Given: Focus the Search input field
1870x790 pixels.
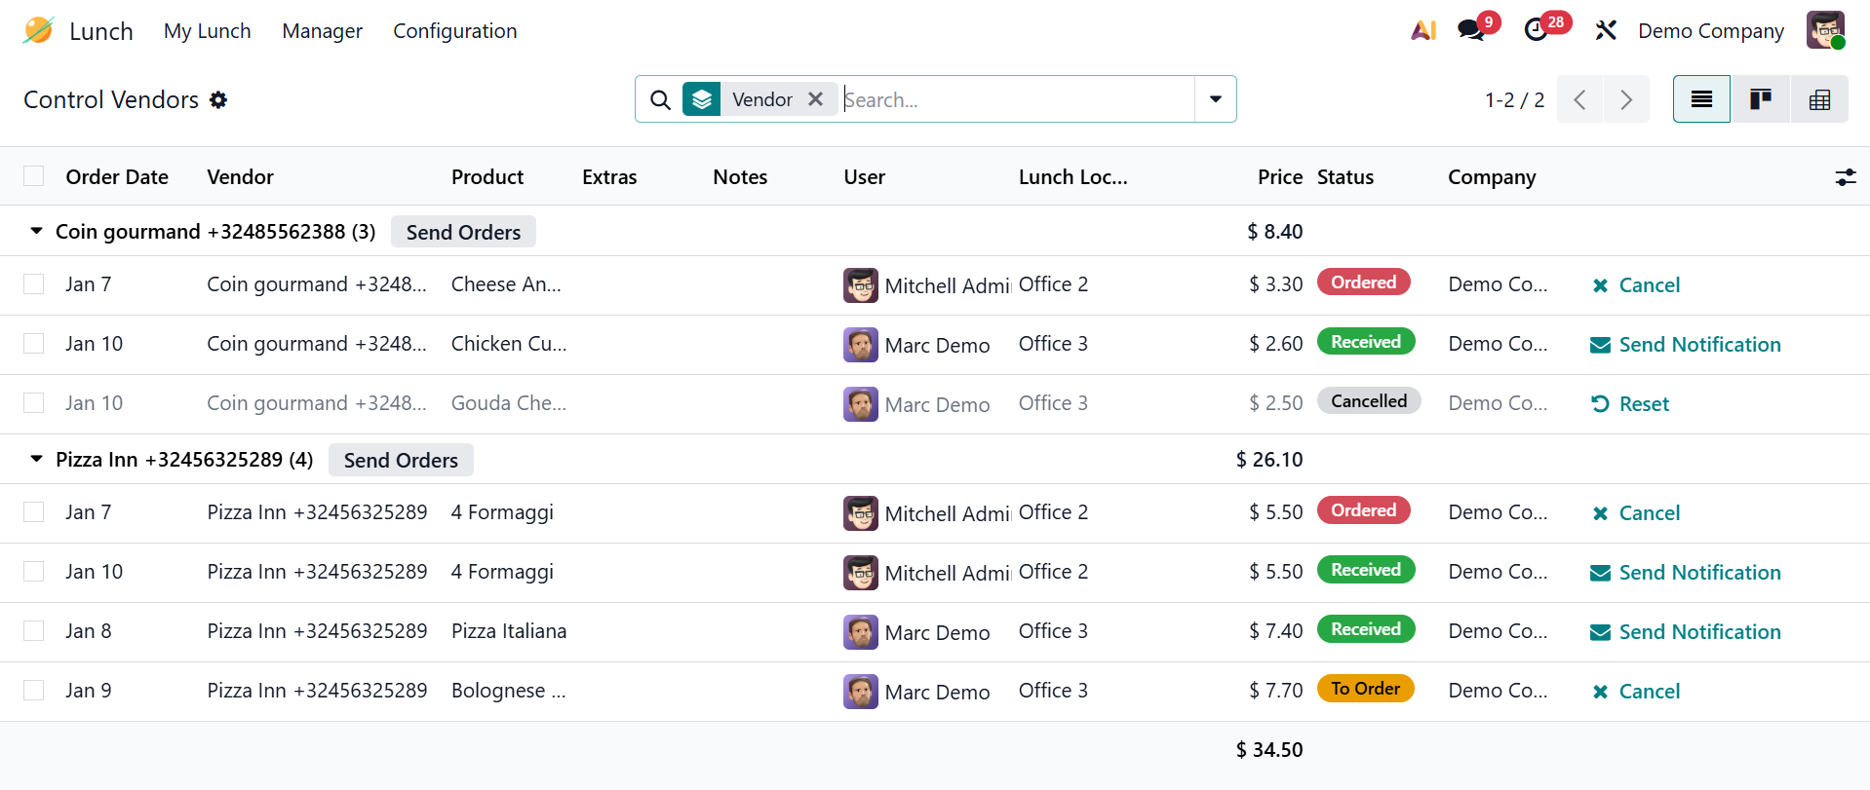Looking at the screenshot, I should [1014, 99].
